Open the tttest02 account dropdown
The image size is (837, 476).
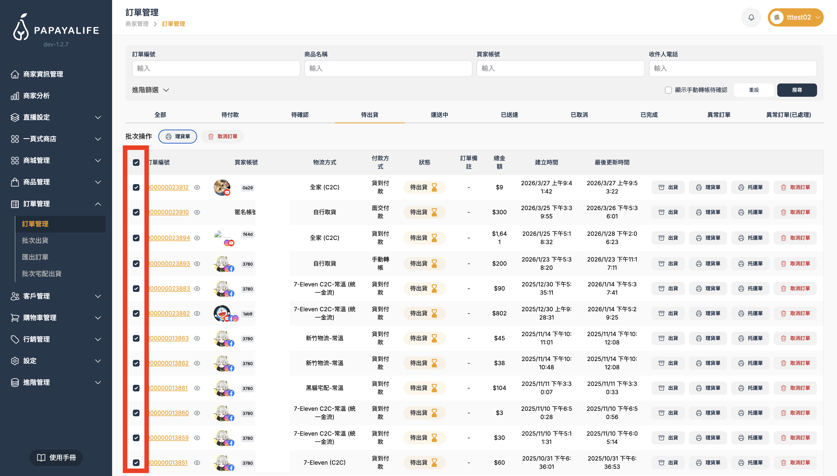(x=795, y=17)
